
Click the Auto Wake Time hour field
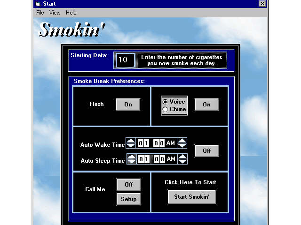click(x=144, y=143)
